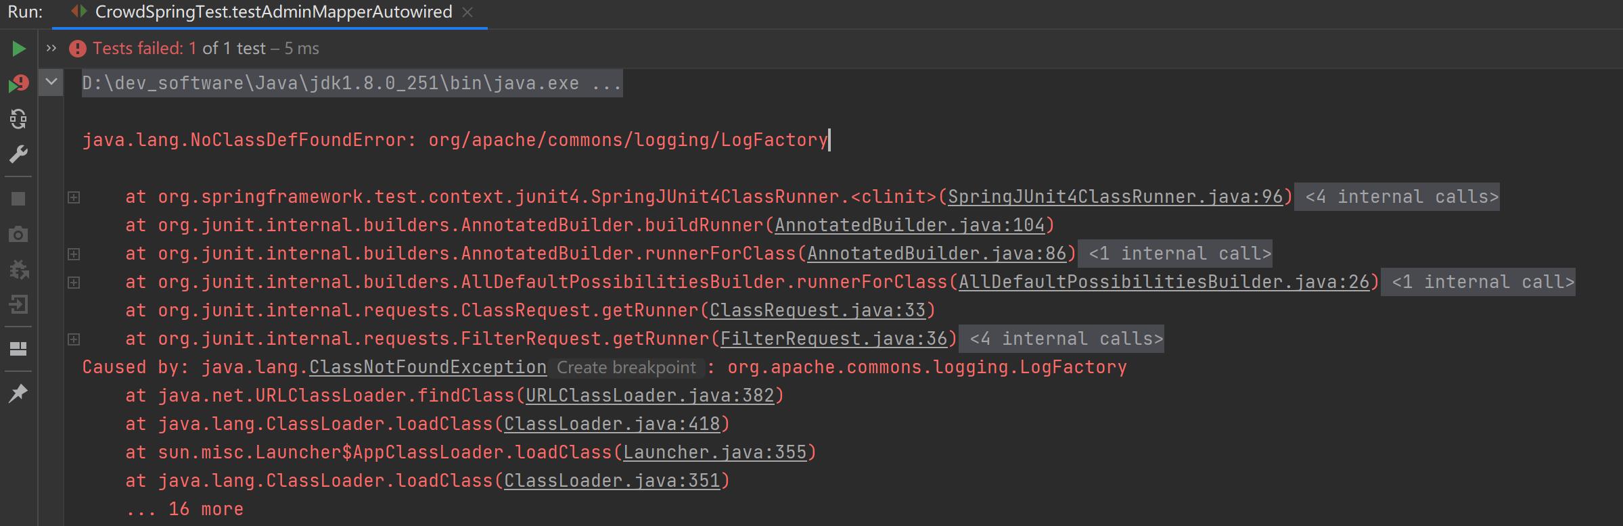This screenshot has height=526, width=1623.
Task: Select CrowdSpringTest.testAdminMapperAutowired run tab
Action: pyautogui.click(x=273, y=12)
